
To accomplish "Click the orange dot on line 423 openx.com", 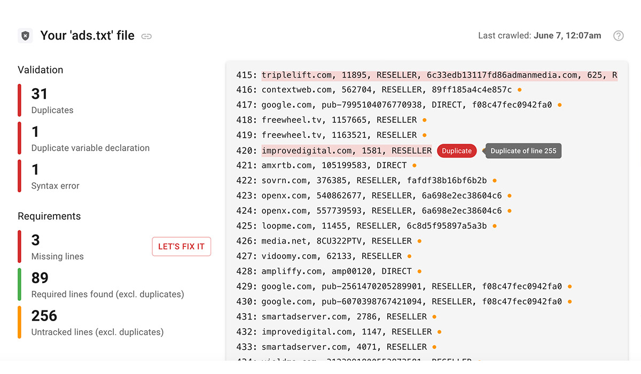I will click(510, 196).
